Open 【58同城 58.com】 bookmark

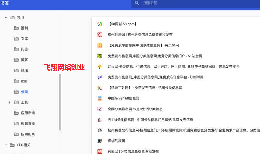click(123, 24)
